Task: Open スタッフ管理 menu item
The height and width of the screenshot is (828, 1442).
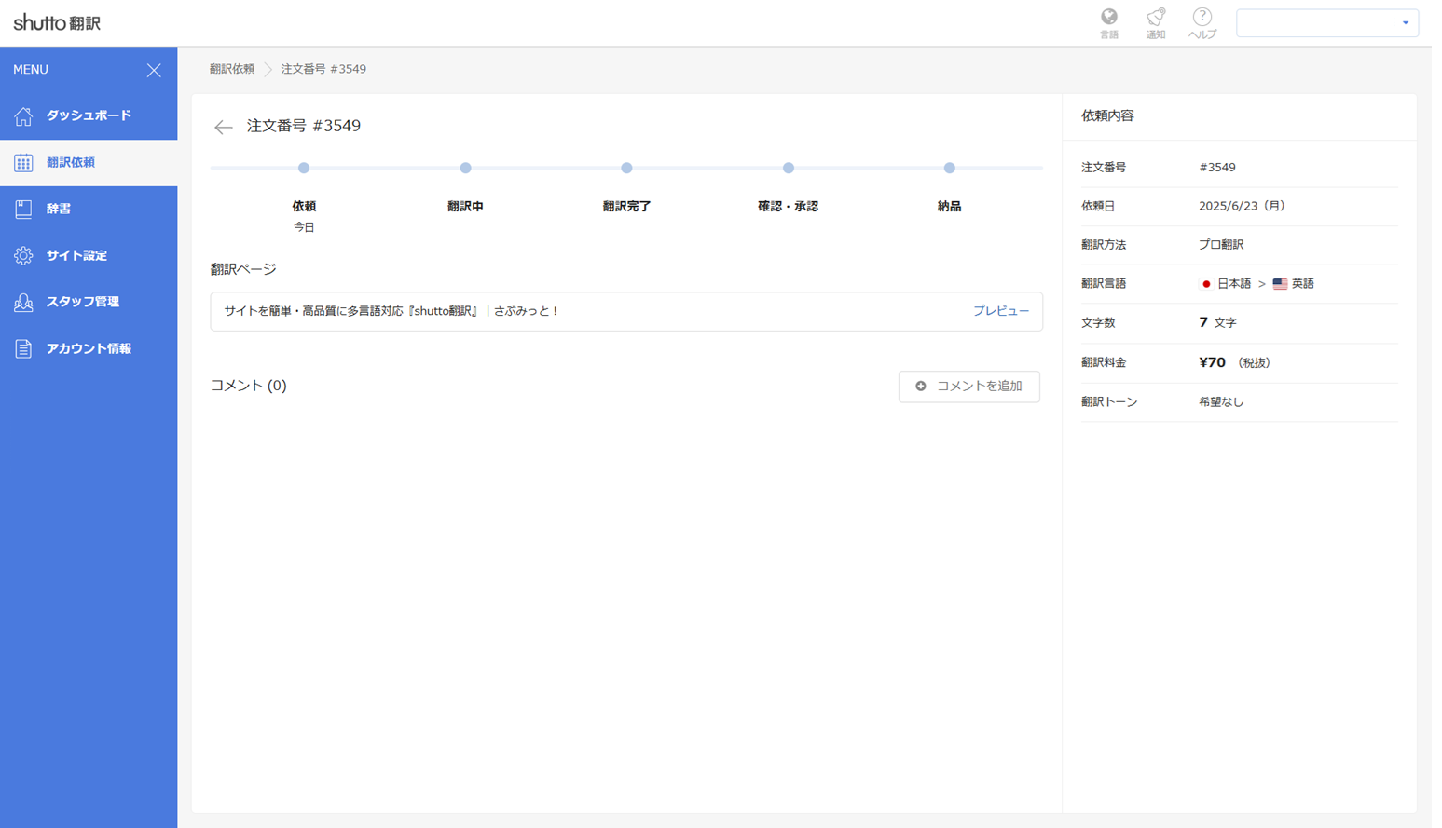Action: click(x=89, y=302)
